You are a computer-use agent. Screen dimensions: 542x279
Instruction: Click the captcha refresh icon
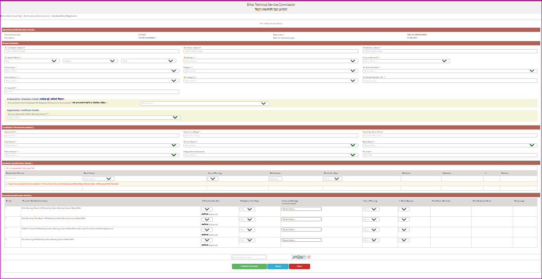click(309, 257)
